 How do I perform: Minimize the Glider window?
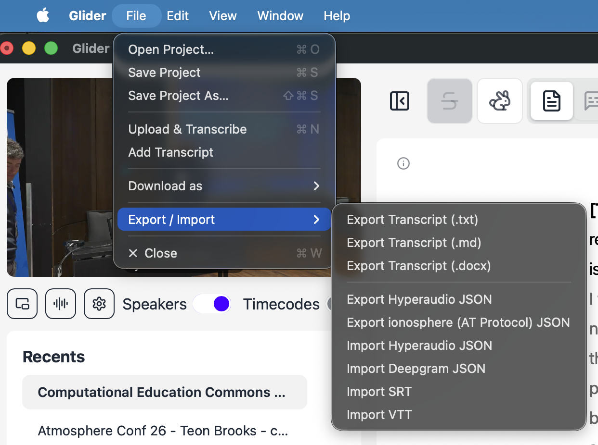click(x=29, y=48)
